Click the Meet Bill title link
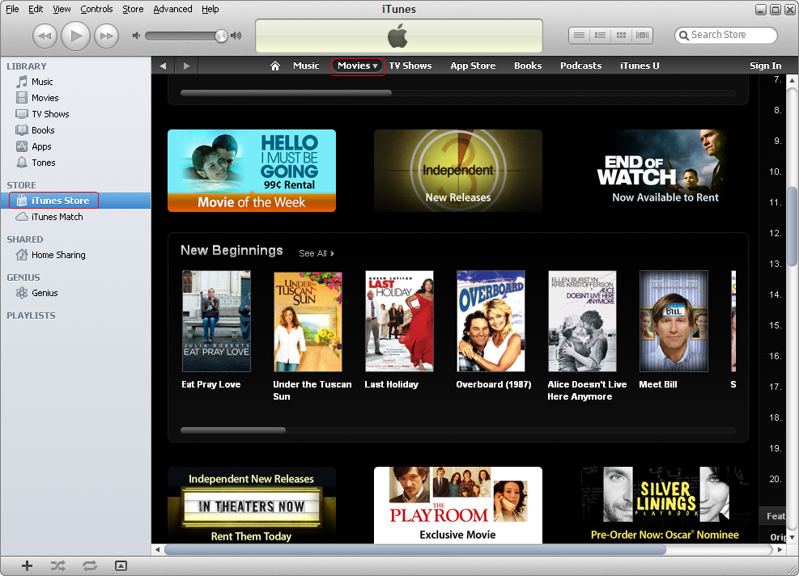 (x=658, y=384)
